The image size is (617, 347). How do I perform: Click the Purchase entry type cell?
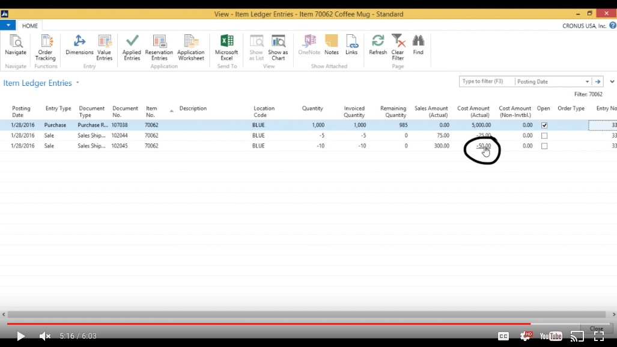55,125
